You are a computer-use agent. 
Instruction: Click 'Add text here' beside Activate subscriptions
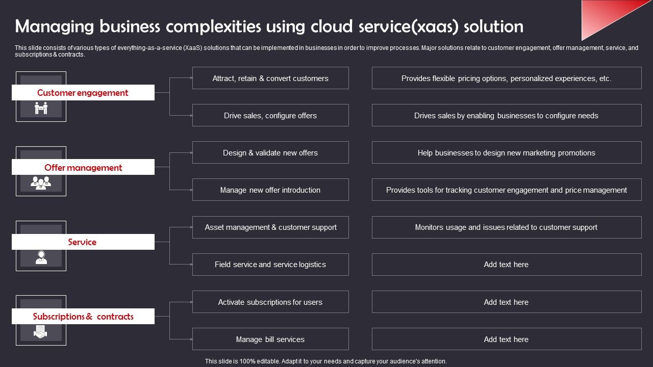(507, 302)
